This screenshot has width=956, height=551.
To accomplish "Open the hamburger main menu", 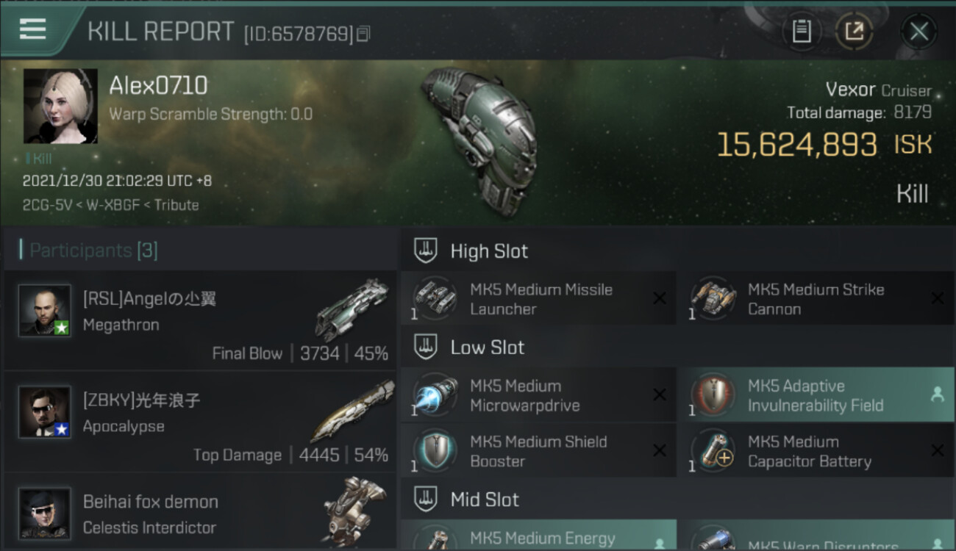I will pos(32,29).
